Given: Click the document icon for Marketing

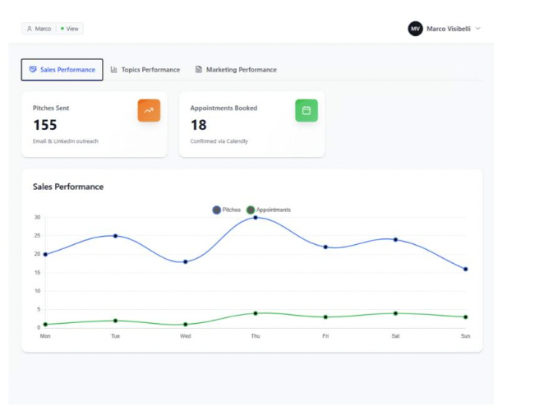Looking at the screenshot, I should [x=199, y=70].
